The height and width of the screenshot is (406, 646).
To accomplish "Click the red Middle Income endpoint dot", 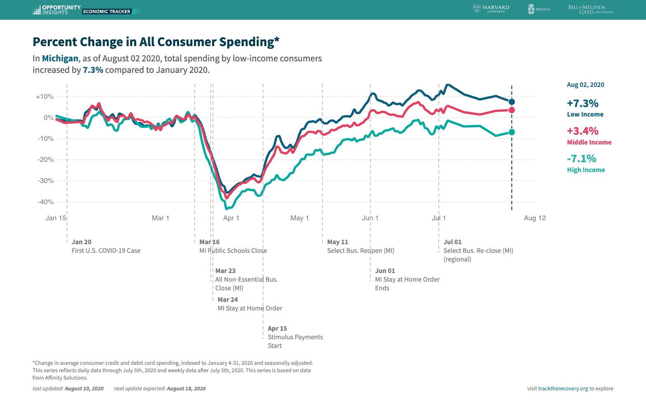I will click(x=512, y=110).
